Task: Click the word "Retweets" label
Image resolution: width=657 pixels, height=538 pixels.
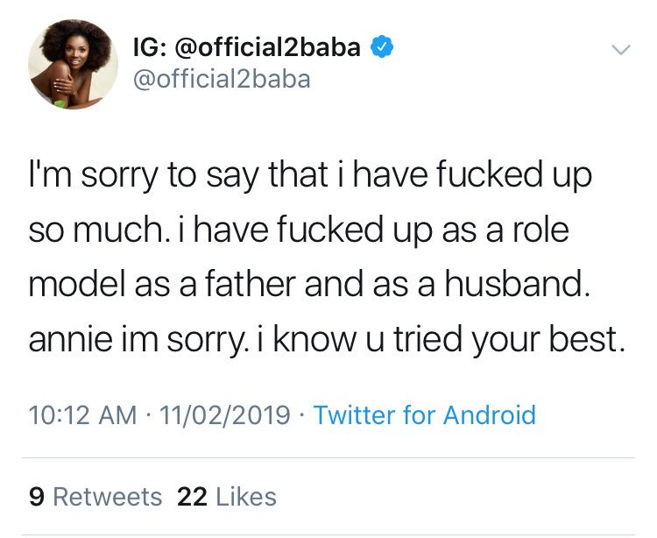Action: click(x=108, y=497)
